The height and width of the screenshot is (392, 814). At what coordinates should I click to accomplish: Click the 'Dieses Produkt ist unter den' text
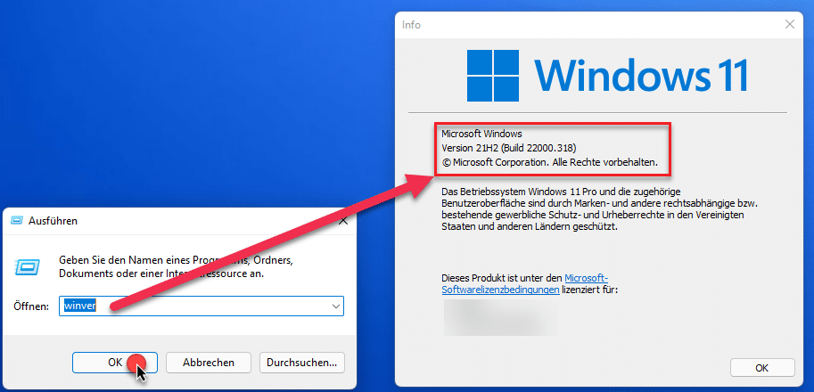(501, 279)
